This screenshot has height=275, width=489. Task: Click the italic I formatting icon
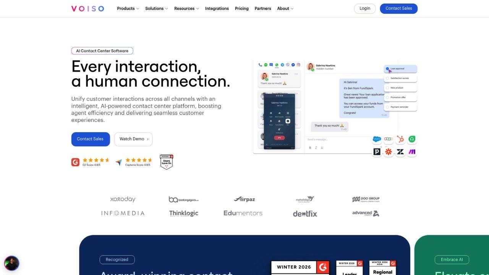click(x=316, y=147)
